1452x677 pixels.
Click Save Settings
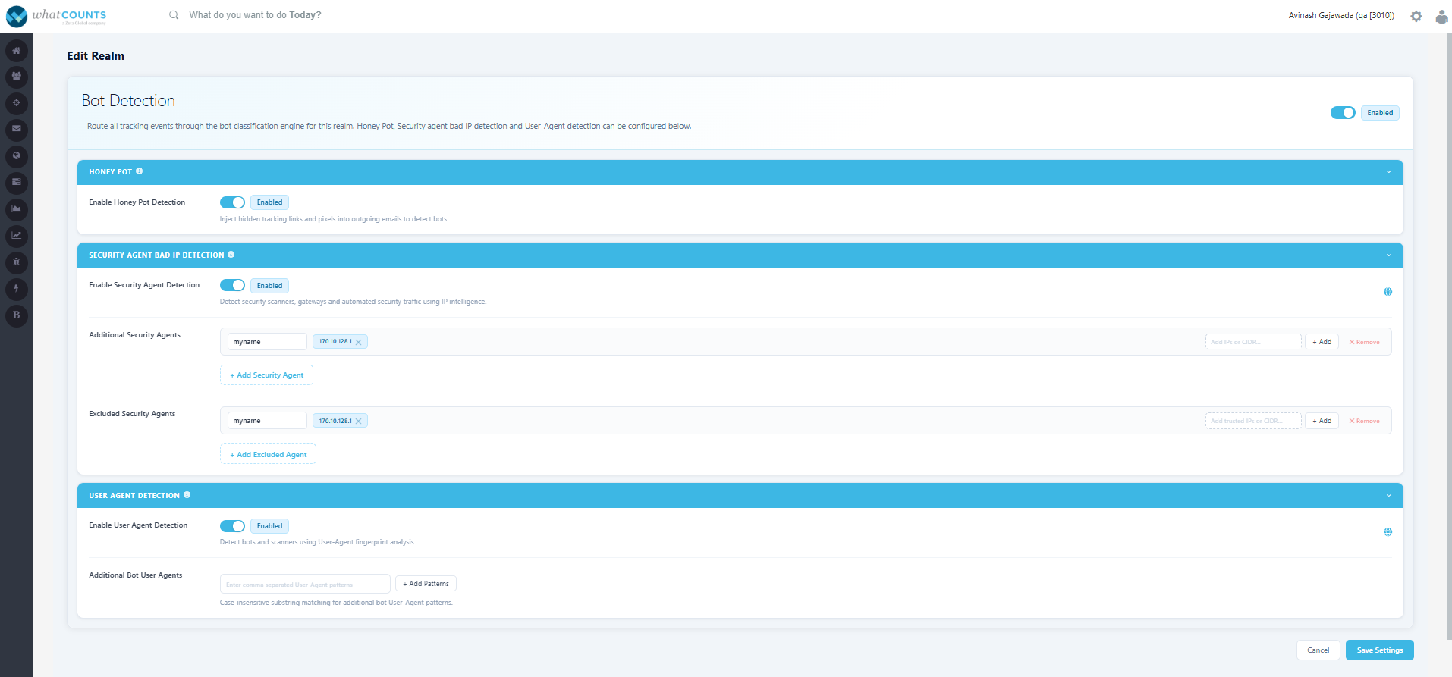1379,650
